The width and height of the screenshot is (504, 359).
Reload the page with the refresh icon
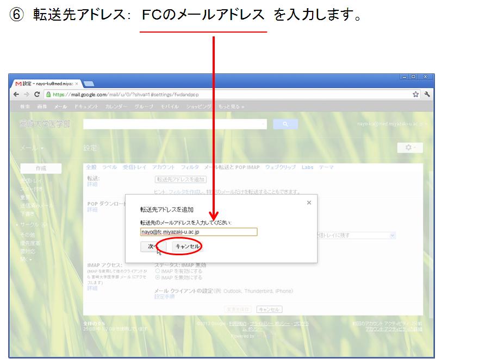36,95
